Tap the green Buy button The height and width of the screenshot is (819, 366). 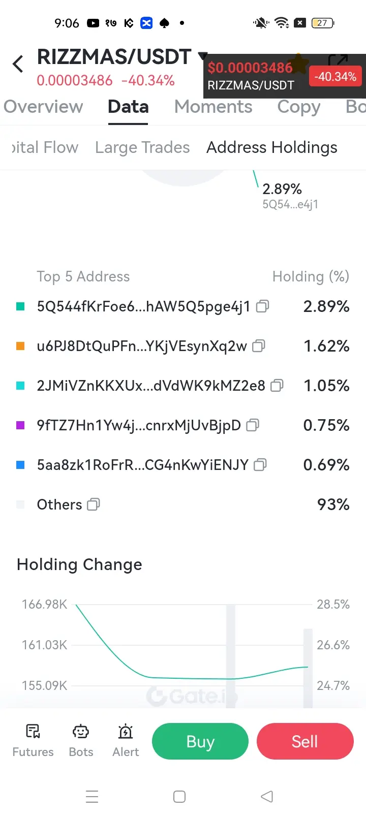200,741
